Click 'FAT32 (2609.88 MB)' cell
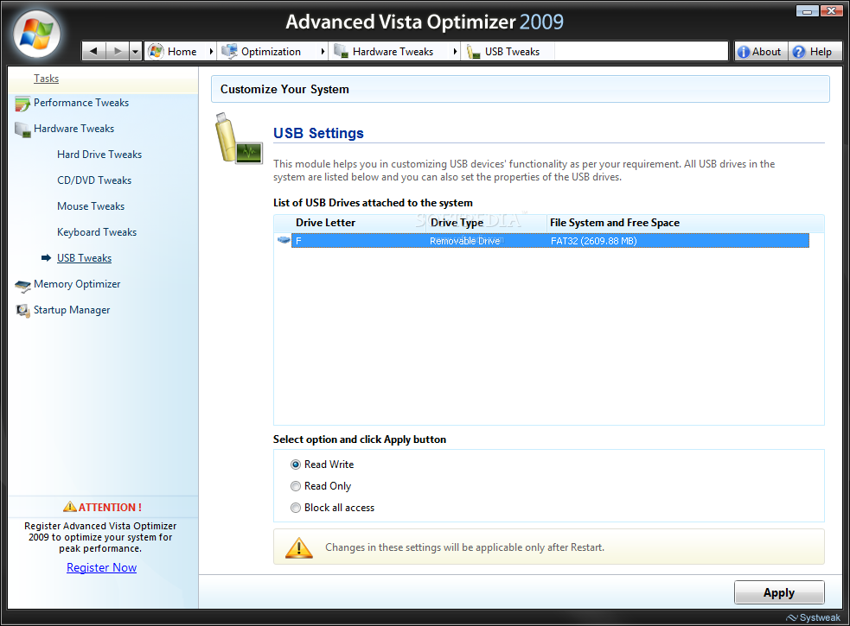 pos(593,241)
